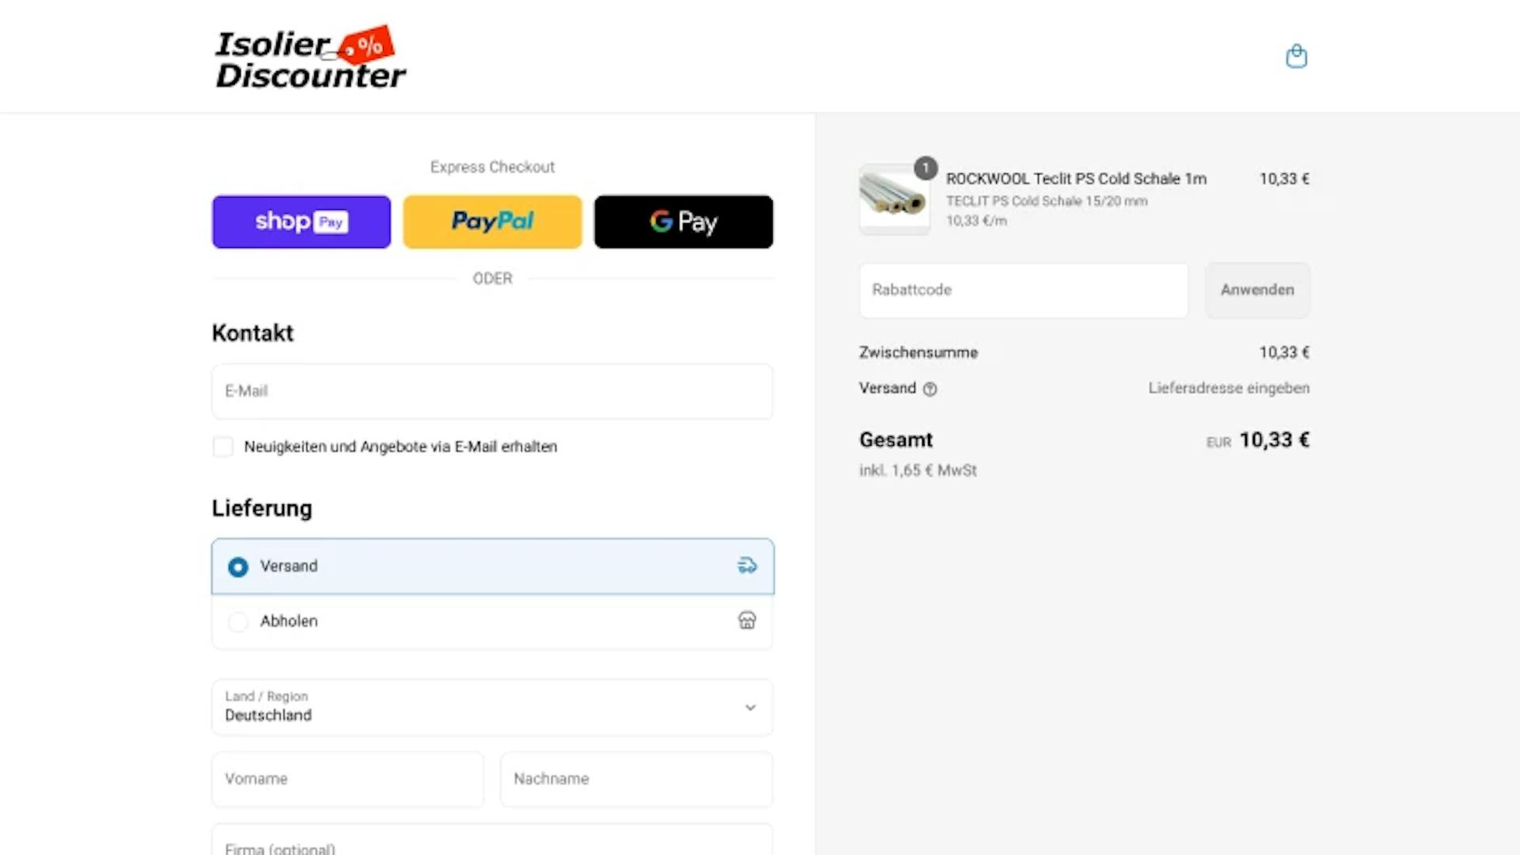The image size is (1520, 855).
Task: Click the ODER divider label
Action: click(x=492, y=278)
